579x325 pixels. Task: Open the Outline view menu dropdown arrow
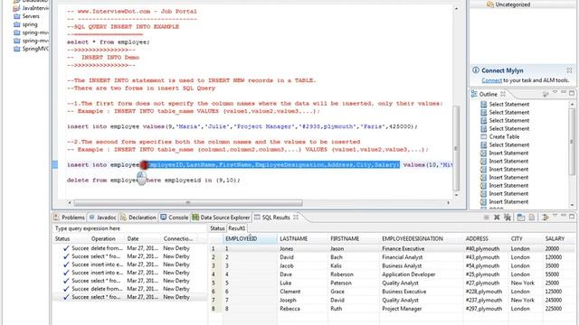(555, 92)
